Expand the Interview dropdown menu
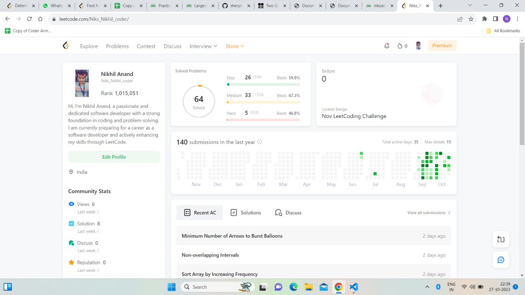525x295 pixels. [203, 46]
